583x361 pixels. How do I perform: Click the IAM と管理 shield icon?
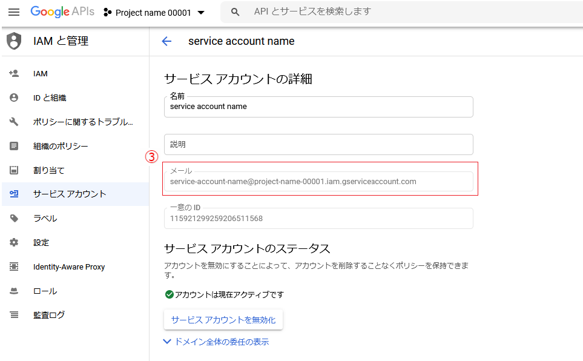pyautogui.click(x=14, y=41)
